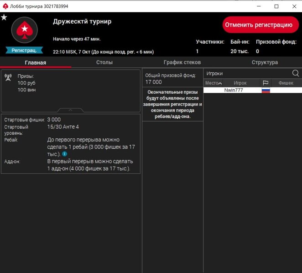Click the favorite star icon
This screenshot has width=302, height=273.
click(4, 17)
